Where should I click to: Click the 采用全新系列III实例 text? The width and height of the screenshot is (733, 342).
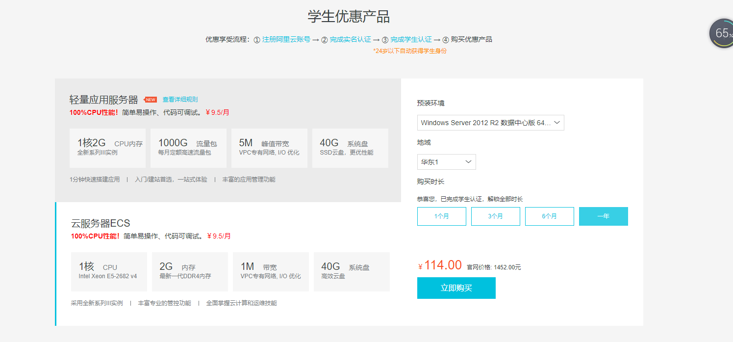point(97,303)
